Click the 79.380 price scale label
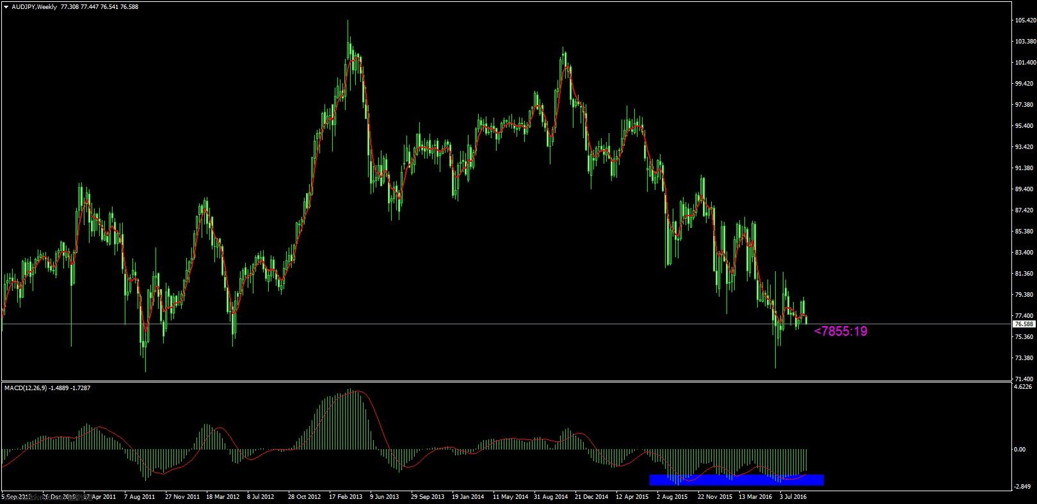Image resolution: width=1037 pixels, height=504 pixels. (1025, 295)
